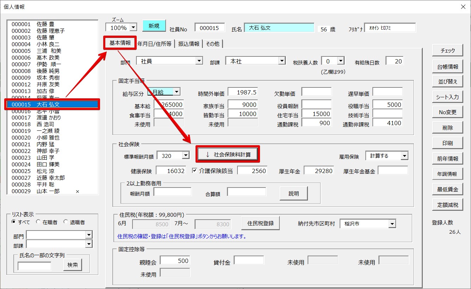Switch to the その他 tab
Screen dimensions: 471x289
click(x=212, y=44)
